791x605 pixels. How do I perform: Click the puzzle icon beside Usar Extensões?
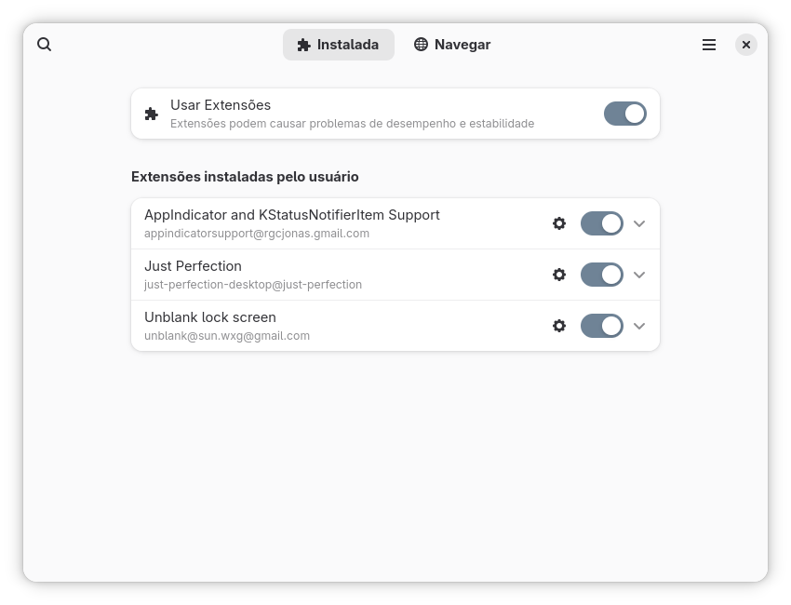[x=152, y=114]
